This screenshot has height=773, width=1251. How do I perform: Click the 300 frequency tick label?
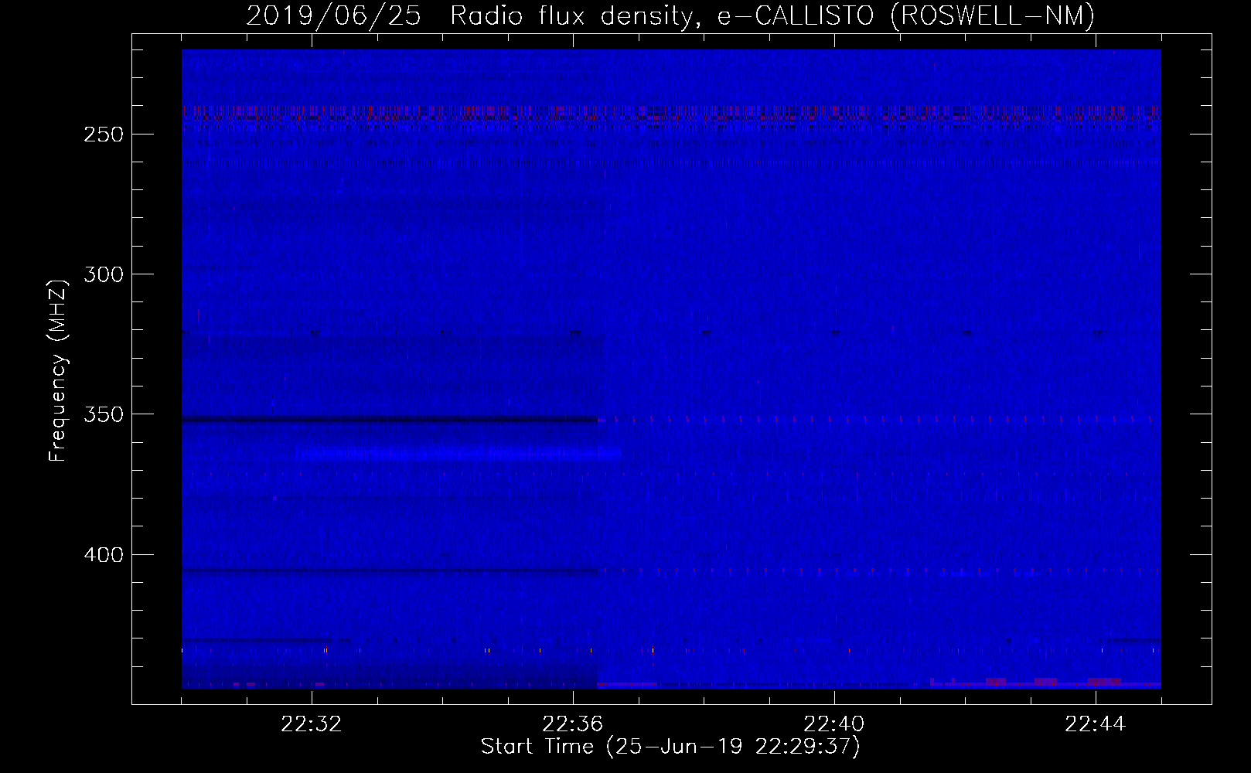coord(104,274)
